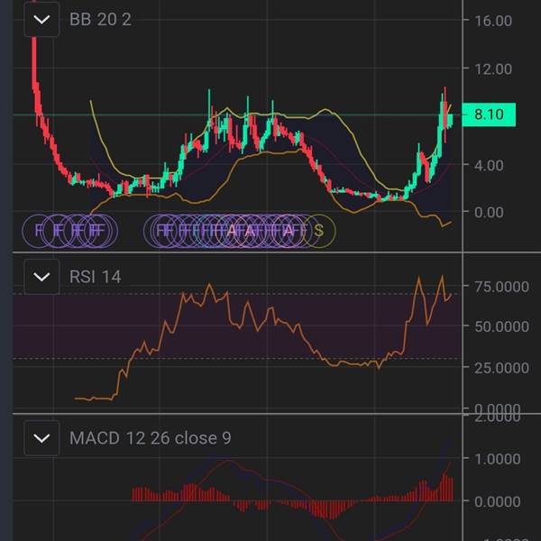This screenshot has height=541, width=541.
Task: Tap the 16.00 price axis label
Action: [493, 21]
